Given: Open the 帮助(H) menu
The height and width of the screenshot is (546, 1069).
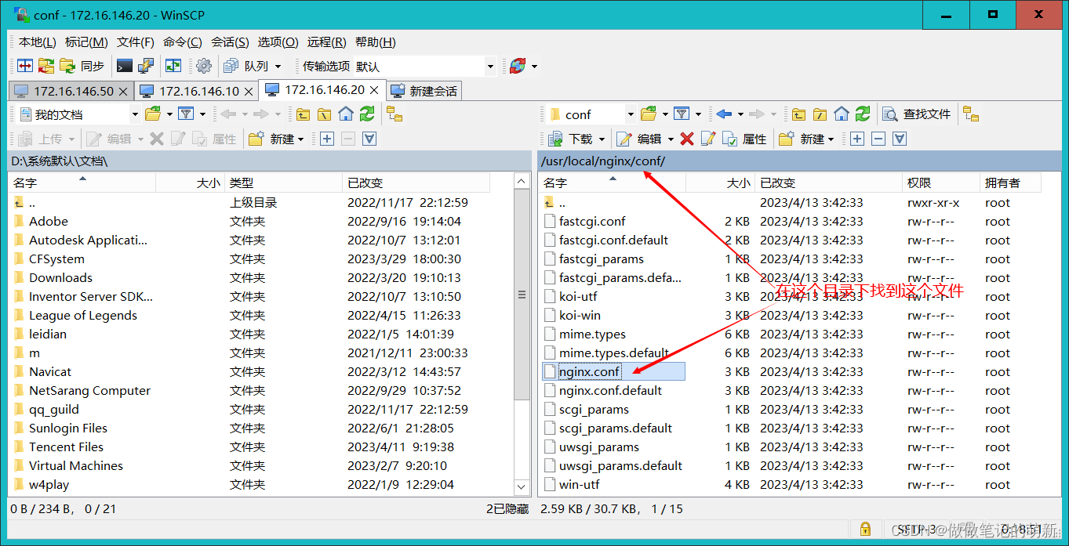Looking at the screenshot, I should tap(375, 42).
